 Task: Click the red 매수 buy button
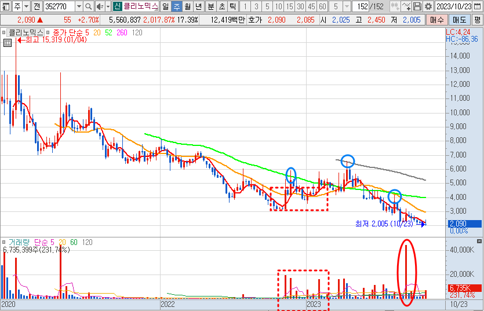point(437,20)
